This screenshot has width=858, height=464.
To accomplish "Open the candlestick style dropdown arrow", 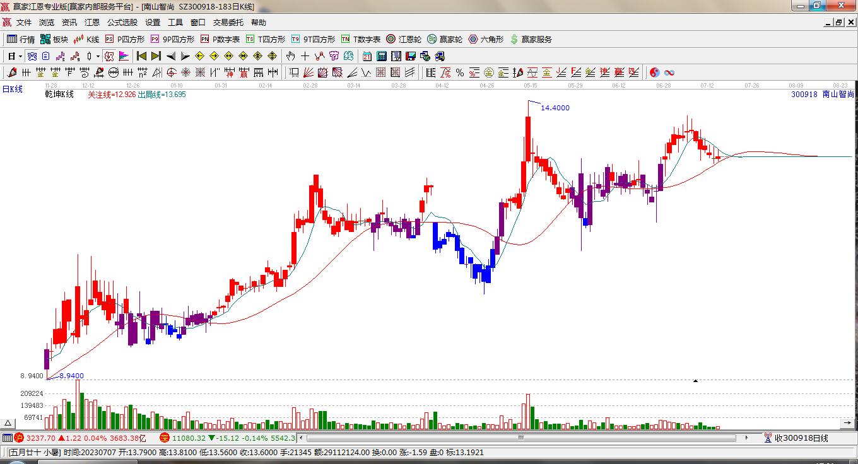I will tap(98, 56).
